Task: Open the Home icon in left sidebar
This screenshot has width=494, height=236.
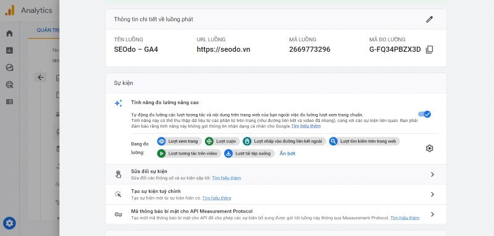Action: [9, 33]
